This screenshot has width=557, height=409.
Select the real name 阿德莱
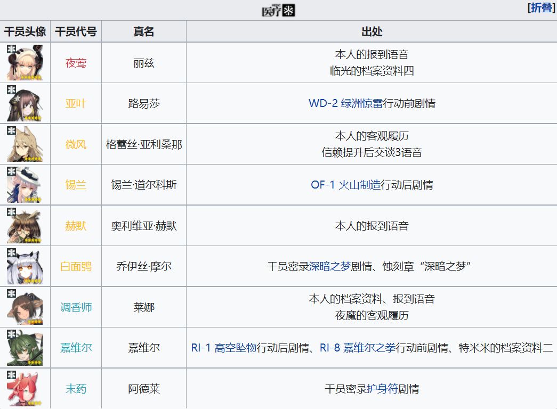(144, 389)
